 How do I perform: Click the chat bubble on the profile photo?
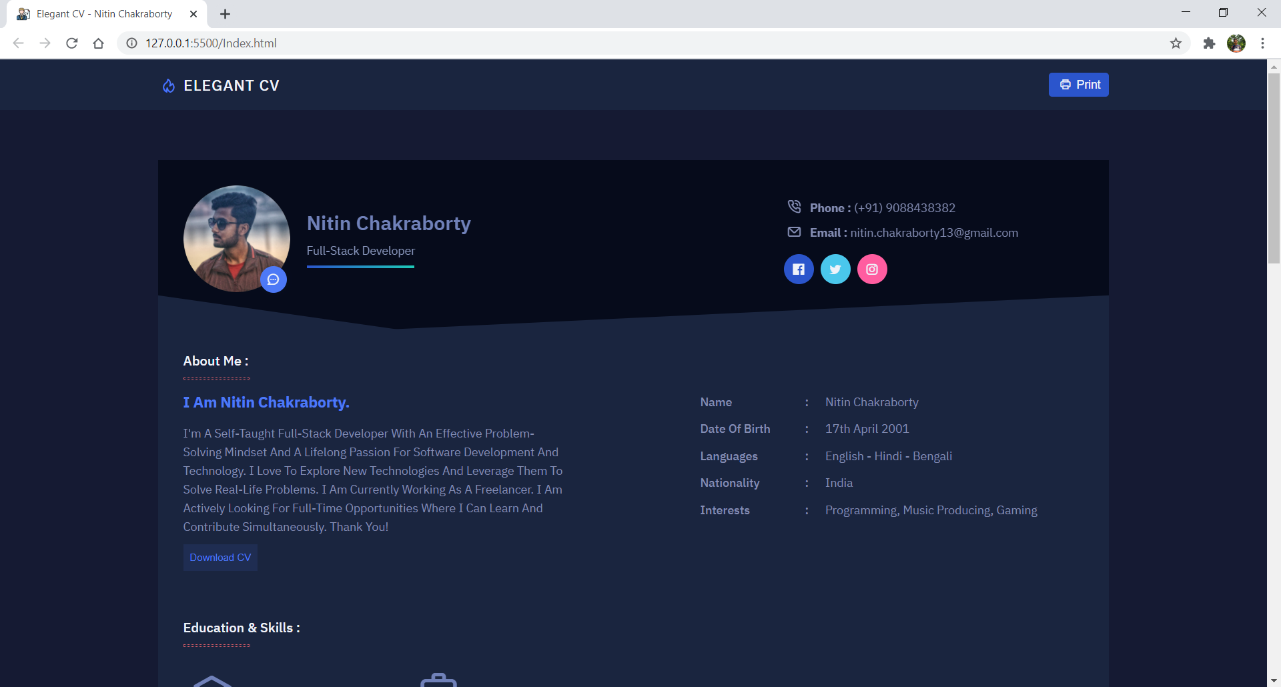(x=274, y=279)
